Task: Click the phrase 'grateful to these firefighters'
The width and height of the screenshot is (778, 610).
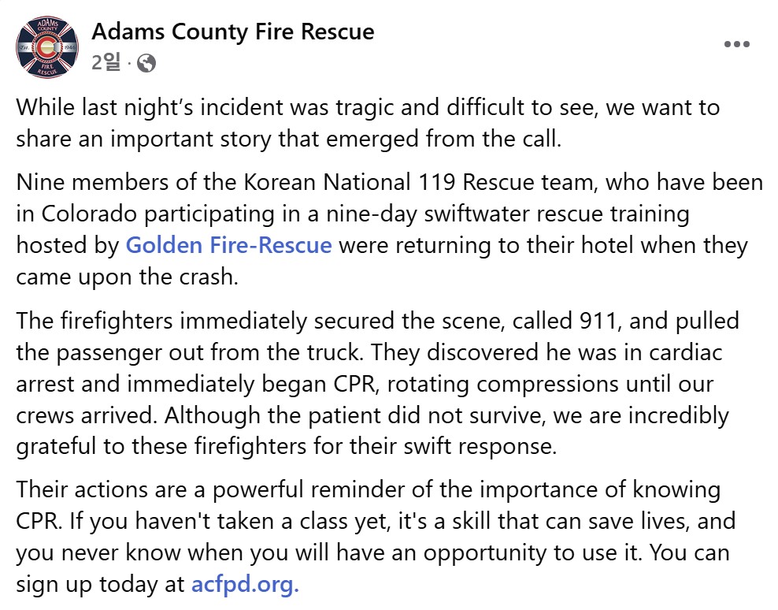Action: tap(161, 447)
